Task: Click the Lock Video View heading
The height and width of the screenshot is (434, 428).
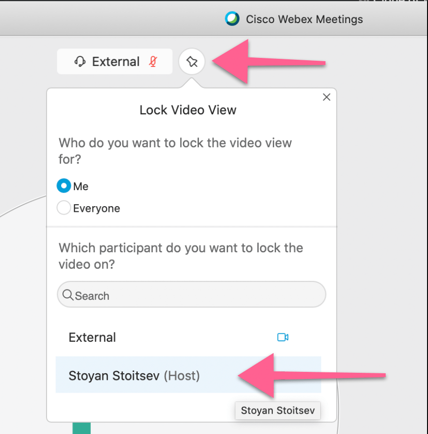Action: pos(188,110)
